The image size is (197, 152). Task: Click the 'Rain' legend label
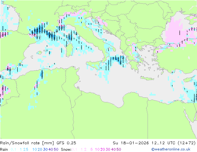point(4,150)
